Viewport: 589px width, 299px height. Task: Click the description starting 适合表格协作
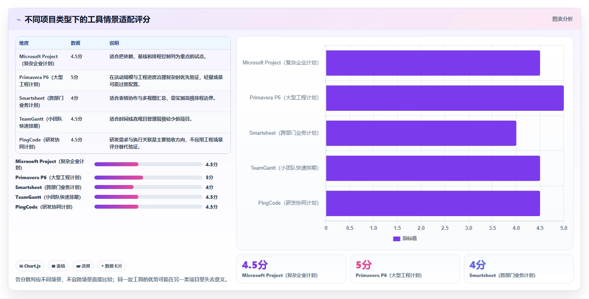coord(163,98)
